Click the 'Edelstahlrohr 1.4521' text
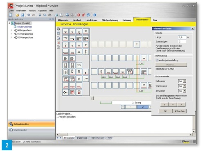This screenshot has width=207, height=151. (x=165, y=69)
